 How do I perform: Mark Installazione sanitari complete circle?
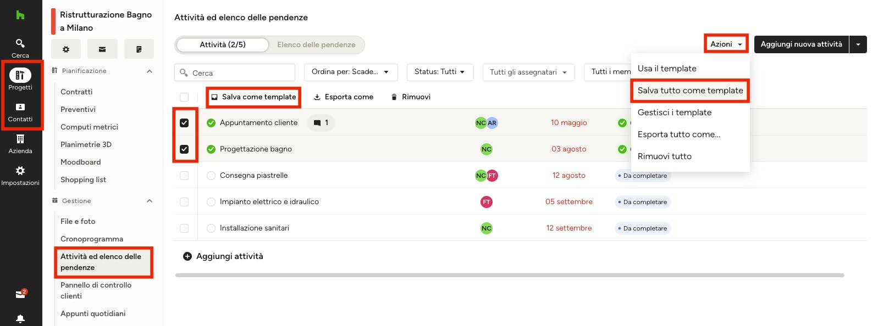211,228
